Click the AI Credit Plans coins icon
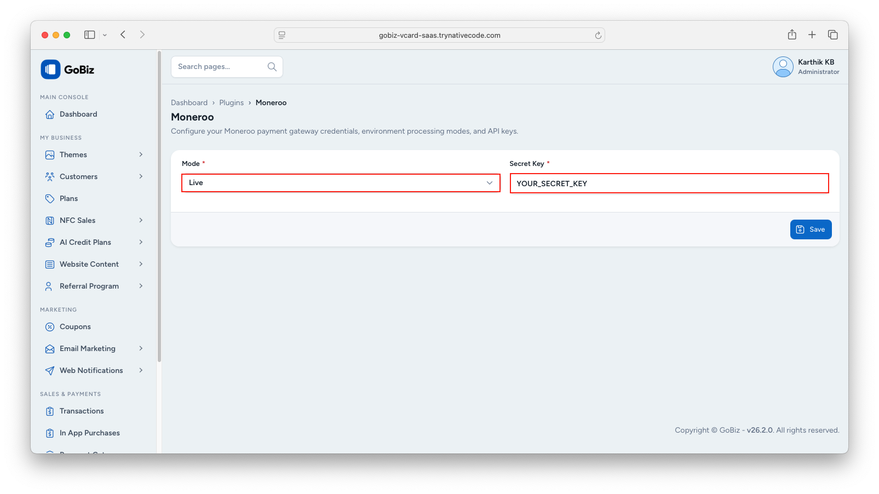This screenshot has width=879, height=494. pyautogui.click(x=50, y=243)
